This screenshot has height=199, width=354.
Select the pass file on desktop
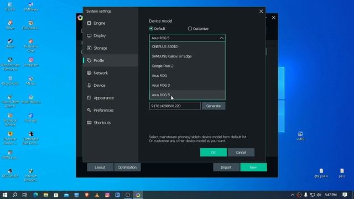coord(342,173)
